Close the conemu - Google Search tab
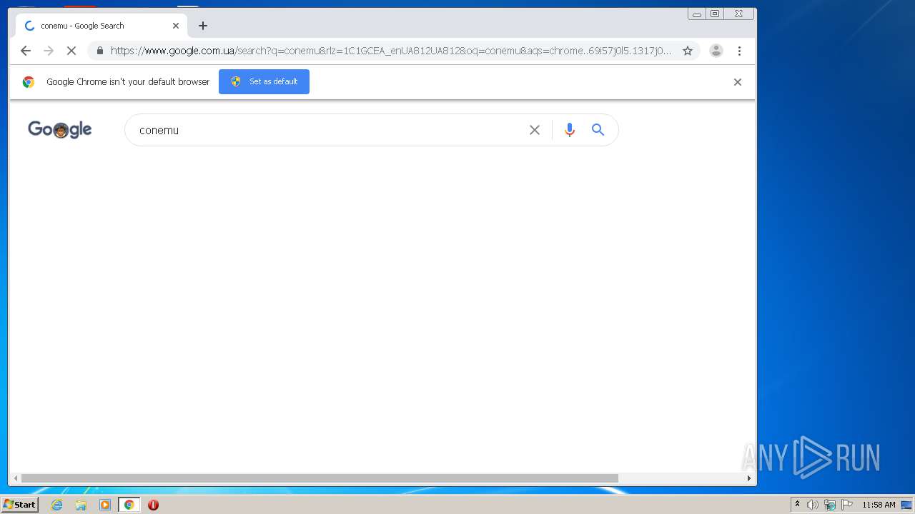Viewport: 915px width, 514px height. 176,26
